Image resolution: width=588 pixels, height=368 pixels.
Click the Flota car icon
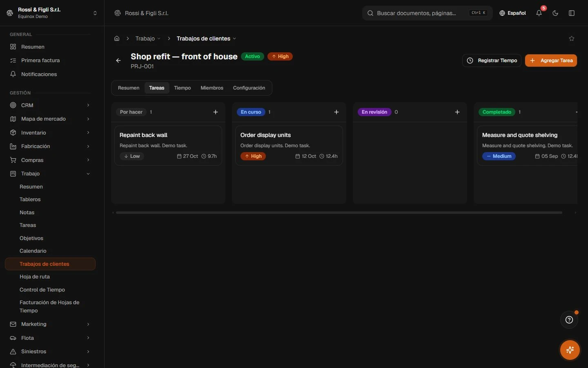tap(13, 338)
